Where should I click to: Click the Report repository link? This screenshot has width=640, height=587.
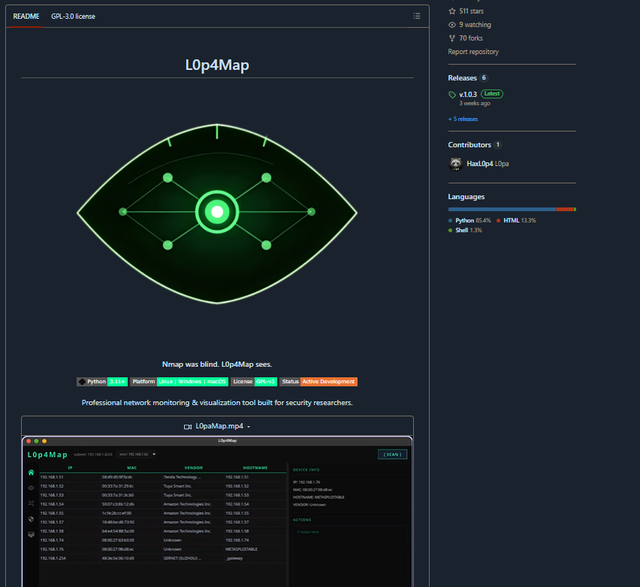click(473, 52)
